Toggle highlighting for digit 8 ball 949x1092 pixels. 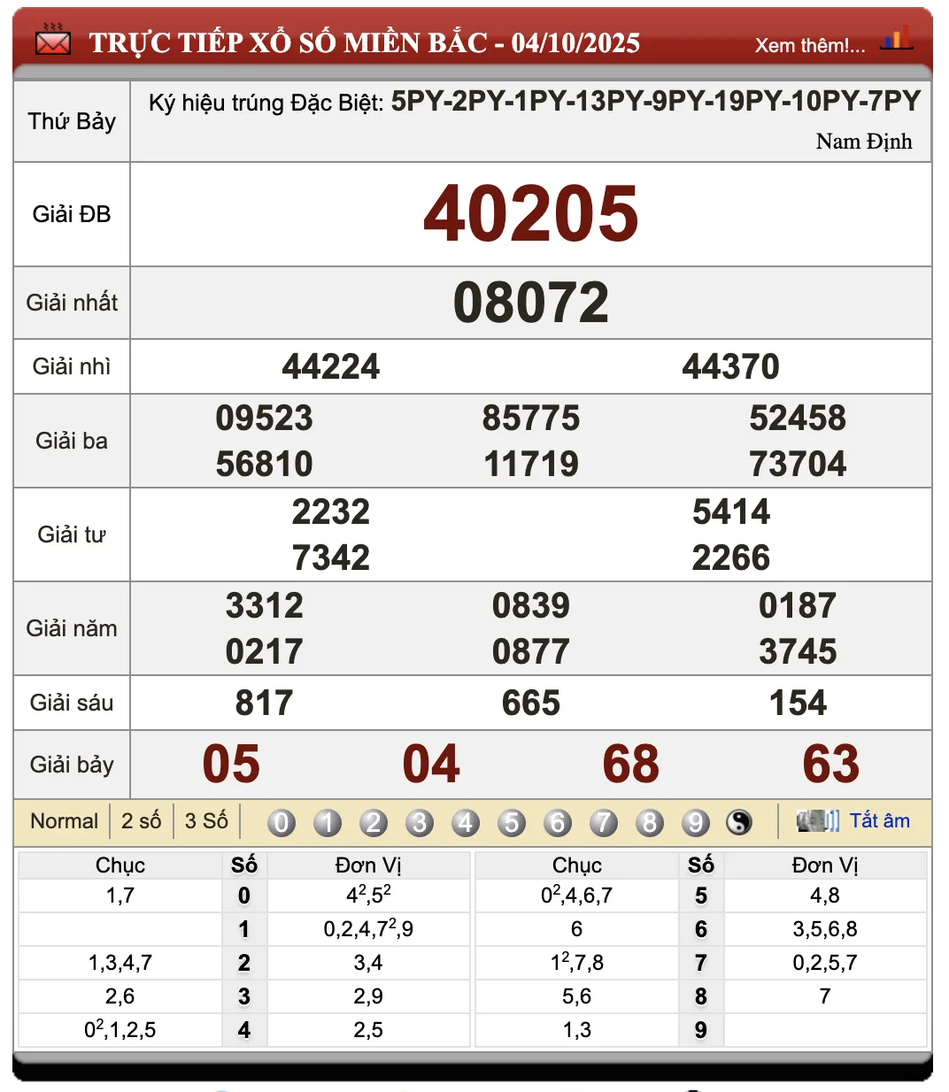(650, 822)
